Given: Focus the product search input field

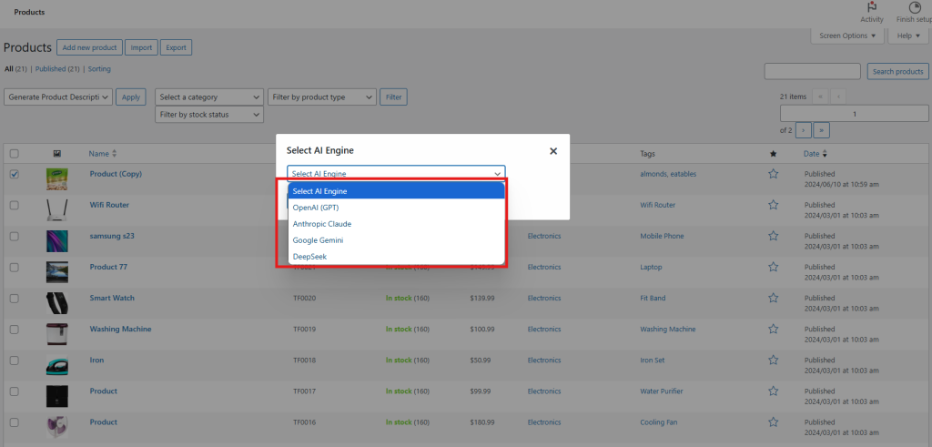Looking at the screenshot, I should point(813,71).
